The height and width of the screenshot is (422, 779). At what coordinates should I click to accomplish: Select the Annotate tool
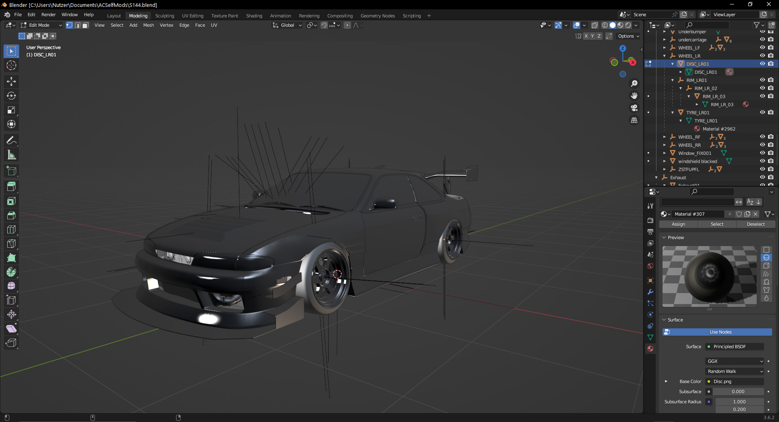[x=11, y=141]
